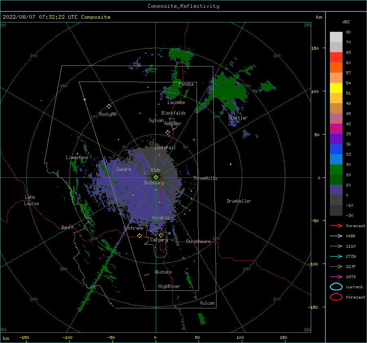Click the cyan 27ZW arrow legend icon

coord(336,257)
